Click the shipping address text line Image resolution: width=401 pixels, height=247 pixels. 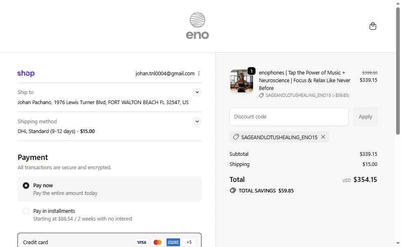coord(103,103)
